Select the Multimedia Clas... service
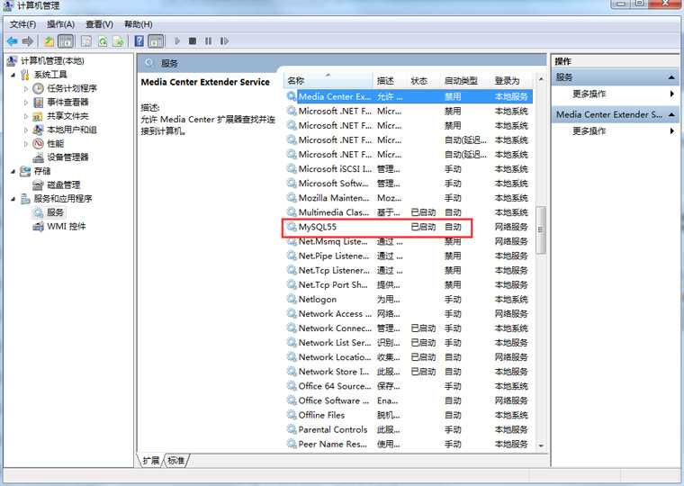Screen dimensions: 684x486 409,212
